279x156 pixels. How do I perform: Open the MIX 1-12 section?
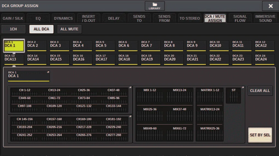pyautogui.click(x=150, y=95)
